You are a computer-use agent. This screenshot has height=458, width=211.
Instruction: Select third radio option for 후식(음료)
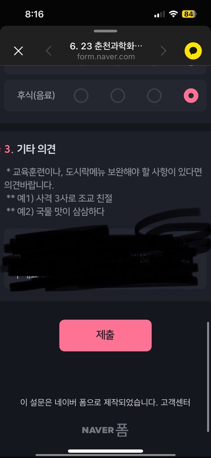[x=154, y=96]
